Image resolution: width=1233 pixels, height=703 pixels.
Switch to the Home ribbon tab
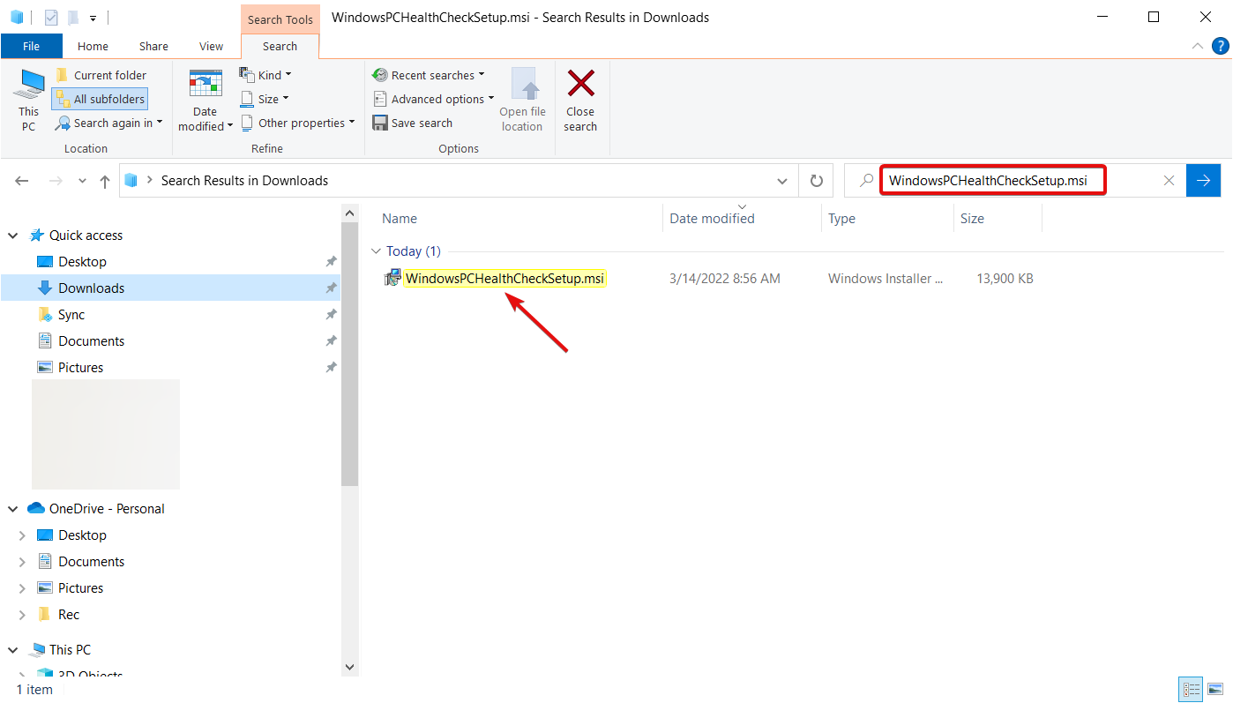93,46
